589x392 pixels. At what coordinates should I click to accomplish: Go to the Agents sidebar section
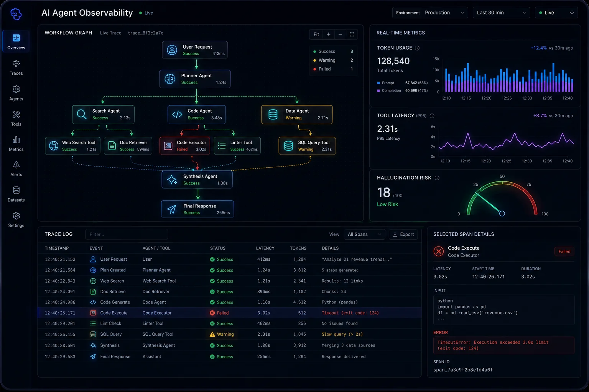[16, 93]
